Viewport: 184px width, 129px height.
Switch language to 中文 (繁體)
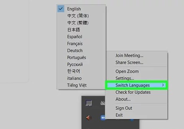pyautogui.click(x=81, y=23)
